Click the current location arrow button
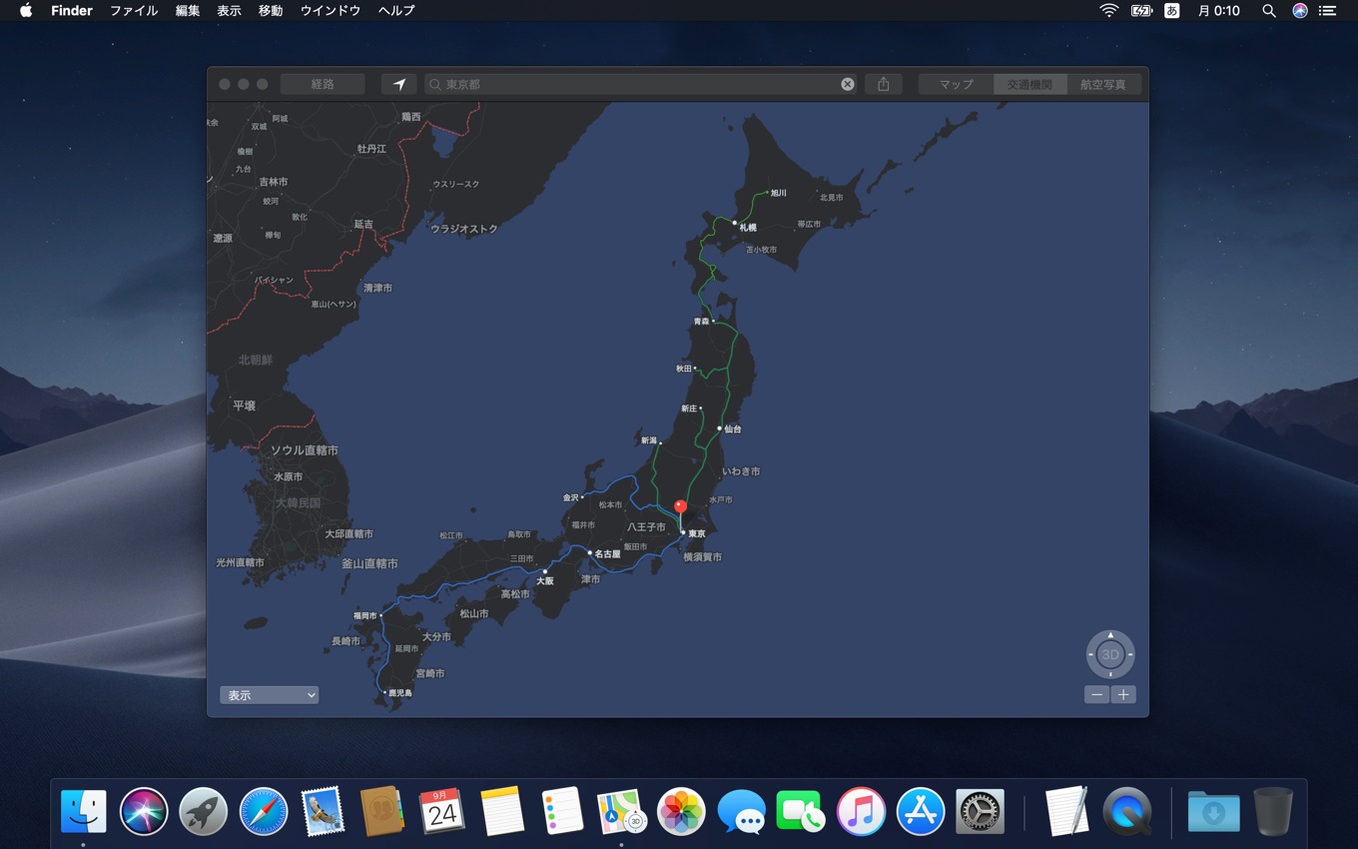This screenshot has height=849, width=1358. [398, 84]
